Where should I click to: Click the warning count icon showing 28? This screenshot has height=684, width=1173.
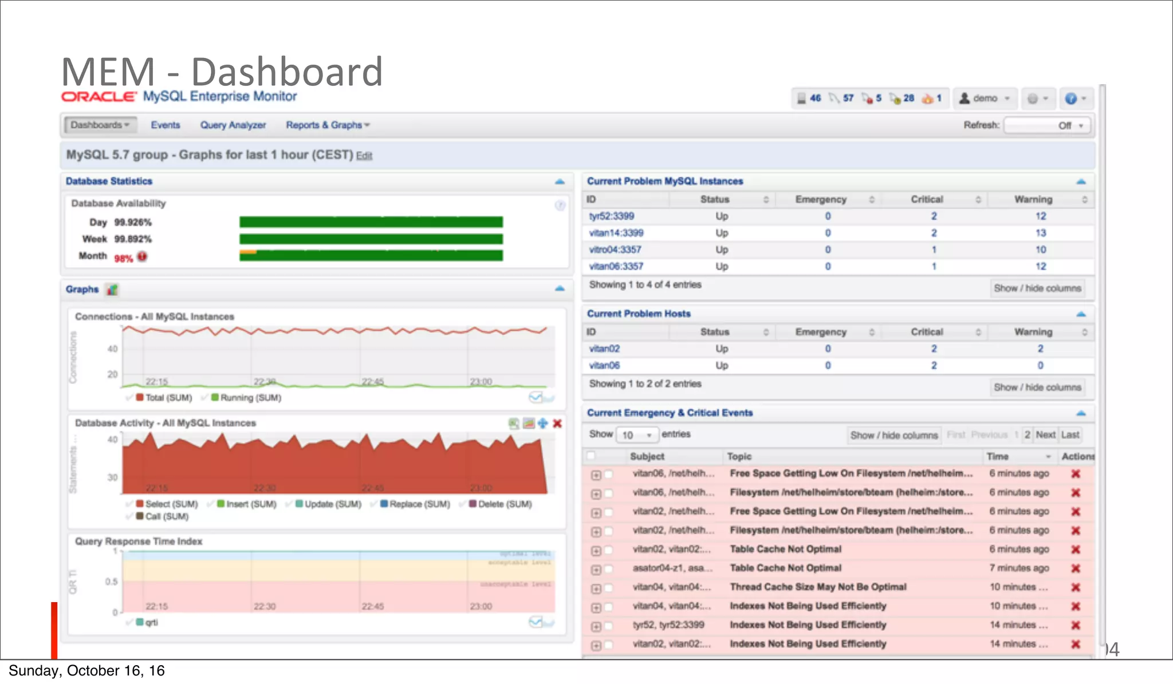point(895,98)
